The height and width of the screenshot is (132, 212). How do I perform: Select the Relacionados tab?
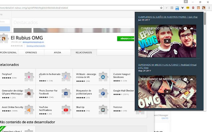click(84, 52)
